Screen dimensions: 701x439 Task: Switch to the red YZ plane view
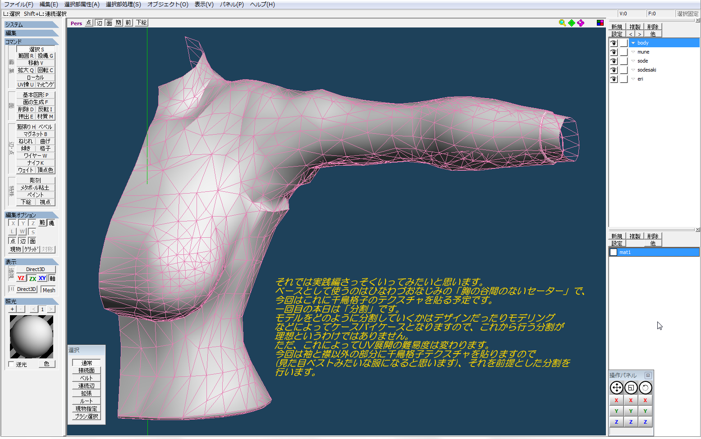click(x=21, y=278)
